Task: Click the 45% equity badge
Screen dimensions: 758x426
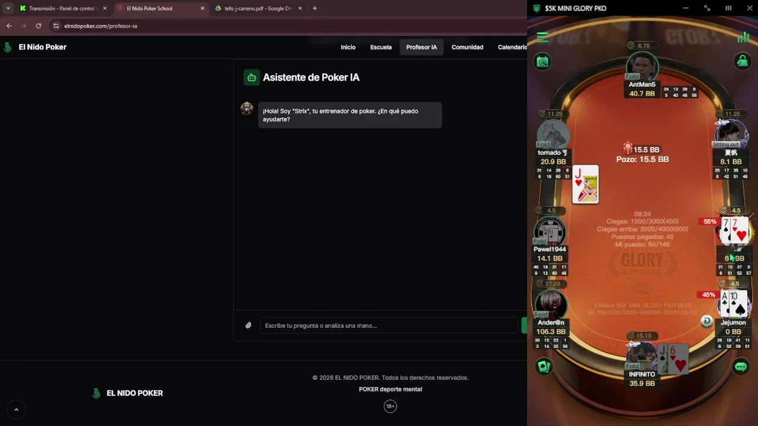Action: pos(708,295)
